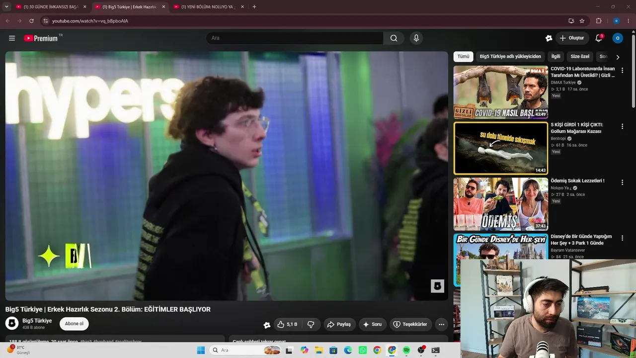Dislike the Big5 Türkiye video
This screenshot has height=358, width=636.
(x=311, y=324)
